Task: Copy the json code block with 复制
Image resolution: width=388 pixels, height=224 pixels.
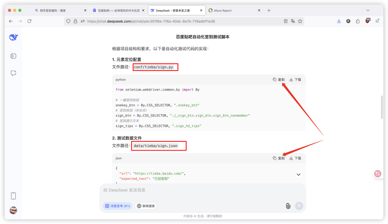Action: 279,159
